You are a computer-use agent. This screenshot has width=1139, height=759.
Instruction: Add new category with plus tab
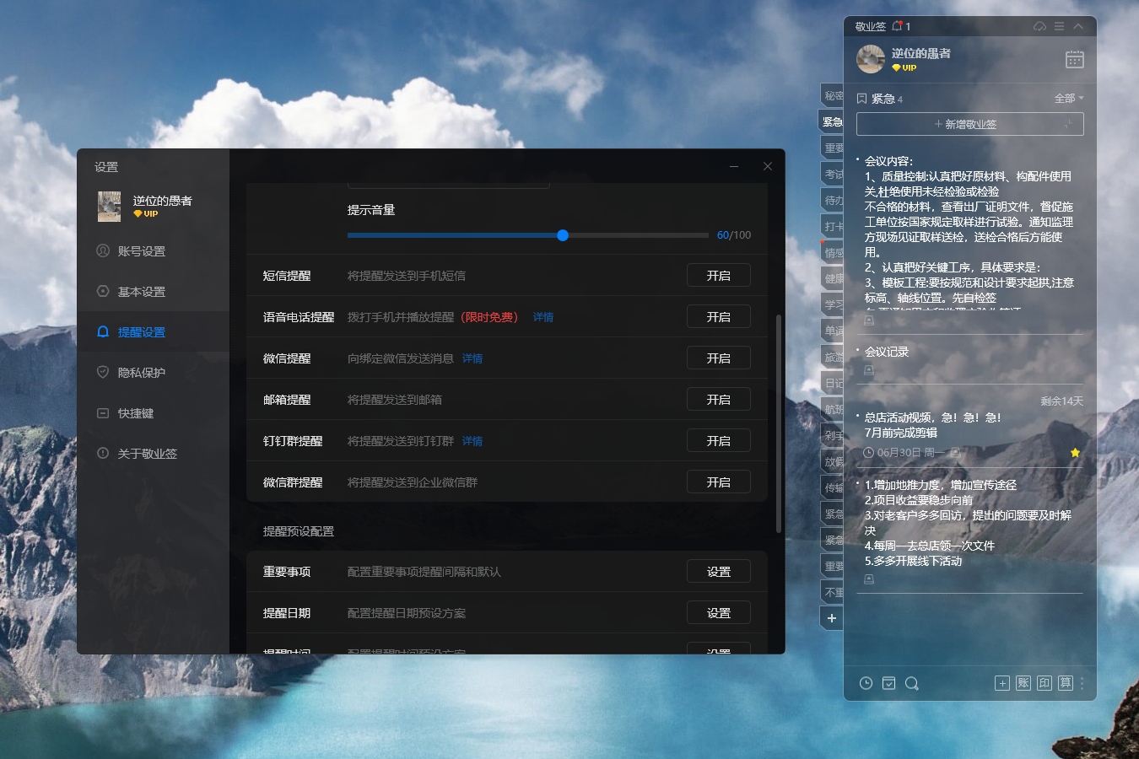[832, 618]
